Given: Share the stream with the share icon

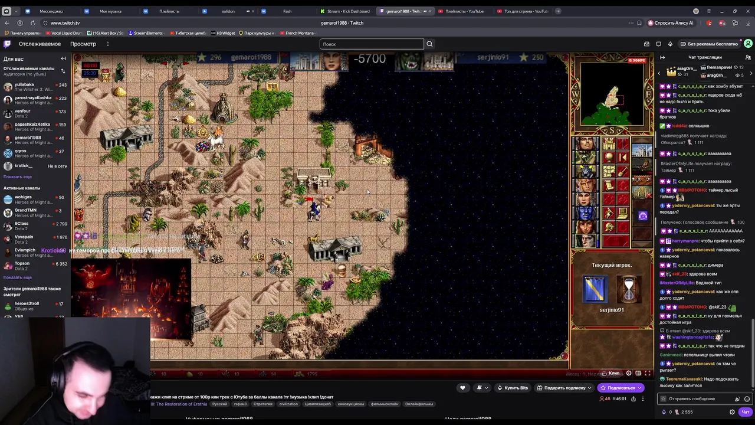Looking at the screenshot, I should (x=633, y=399).
